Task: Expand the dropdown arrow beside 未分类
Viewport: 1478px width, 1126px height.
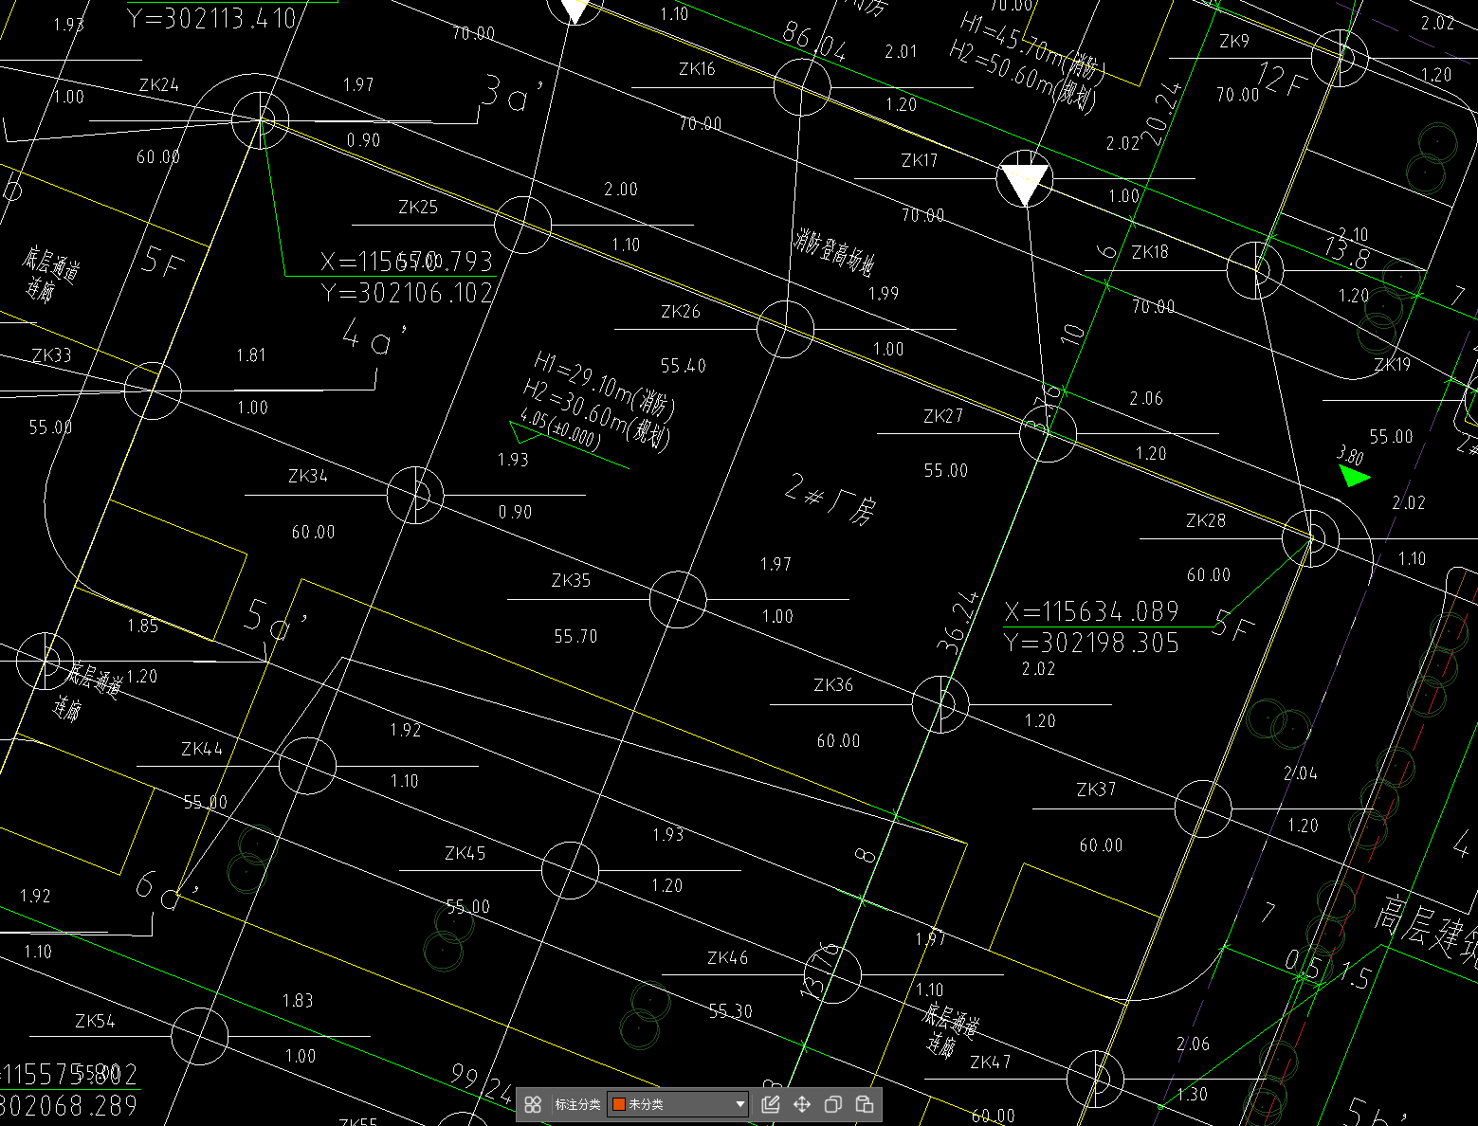Action: tap(739, 1104)
